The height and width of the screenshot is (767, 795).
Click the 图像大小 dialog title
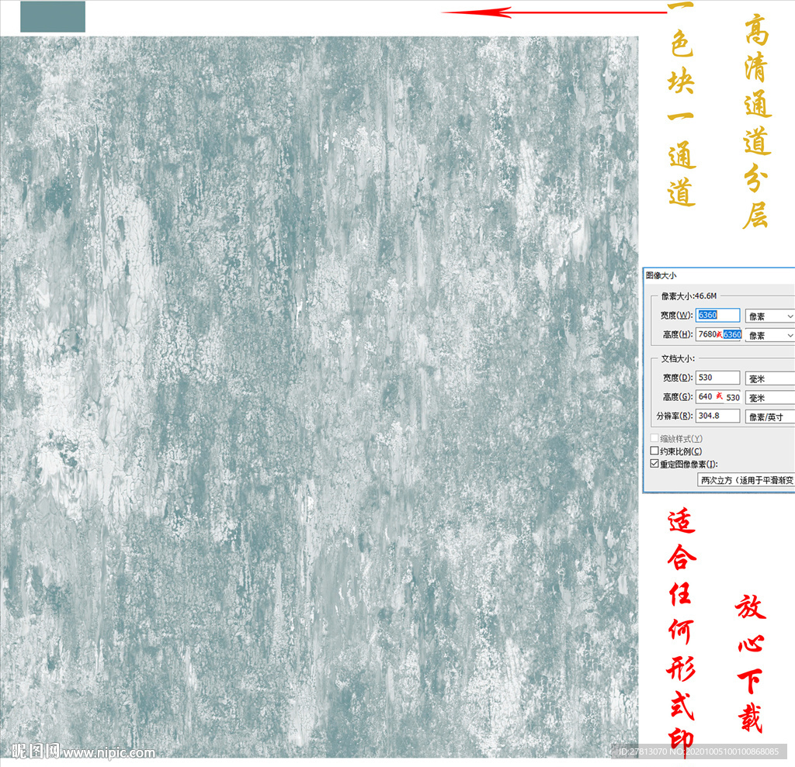click(x=661, y=275)
